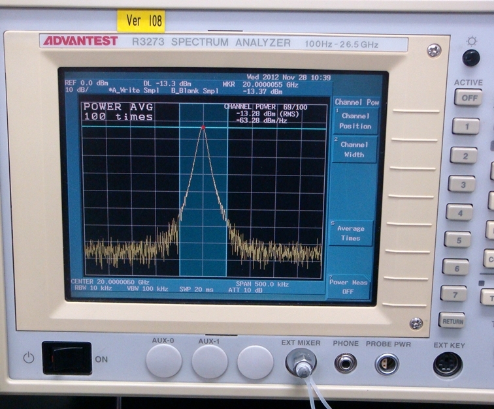
Task: Click hardware softkey button 1
Action: point(466,127)
